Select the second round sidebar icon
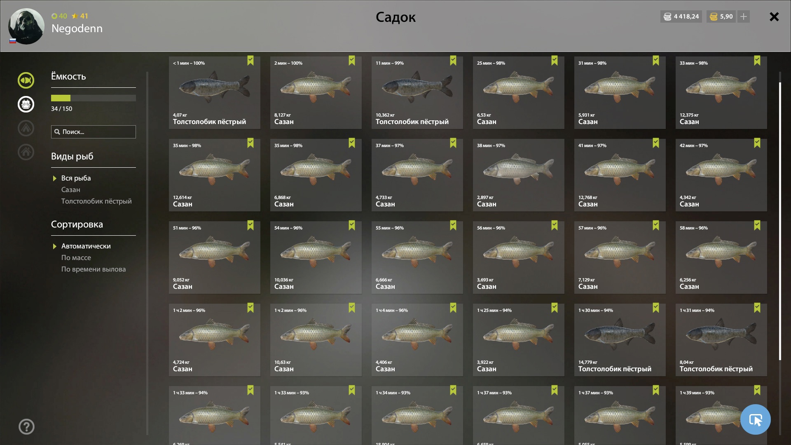 (x=26, y=104)
